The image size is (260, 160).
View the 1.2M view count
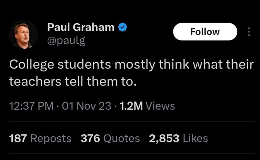pyautogui.click(x=131, y=106)
